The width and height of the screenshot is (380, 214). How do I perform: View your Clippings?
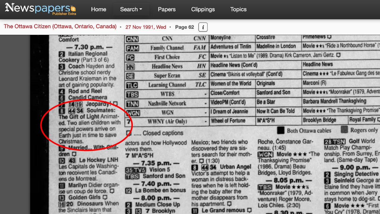pyautogui.click(x=203, y=9)
